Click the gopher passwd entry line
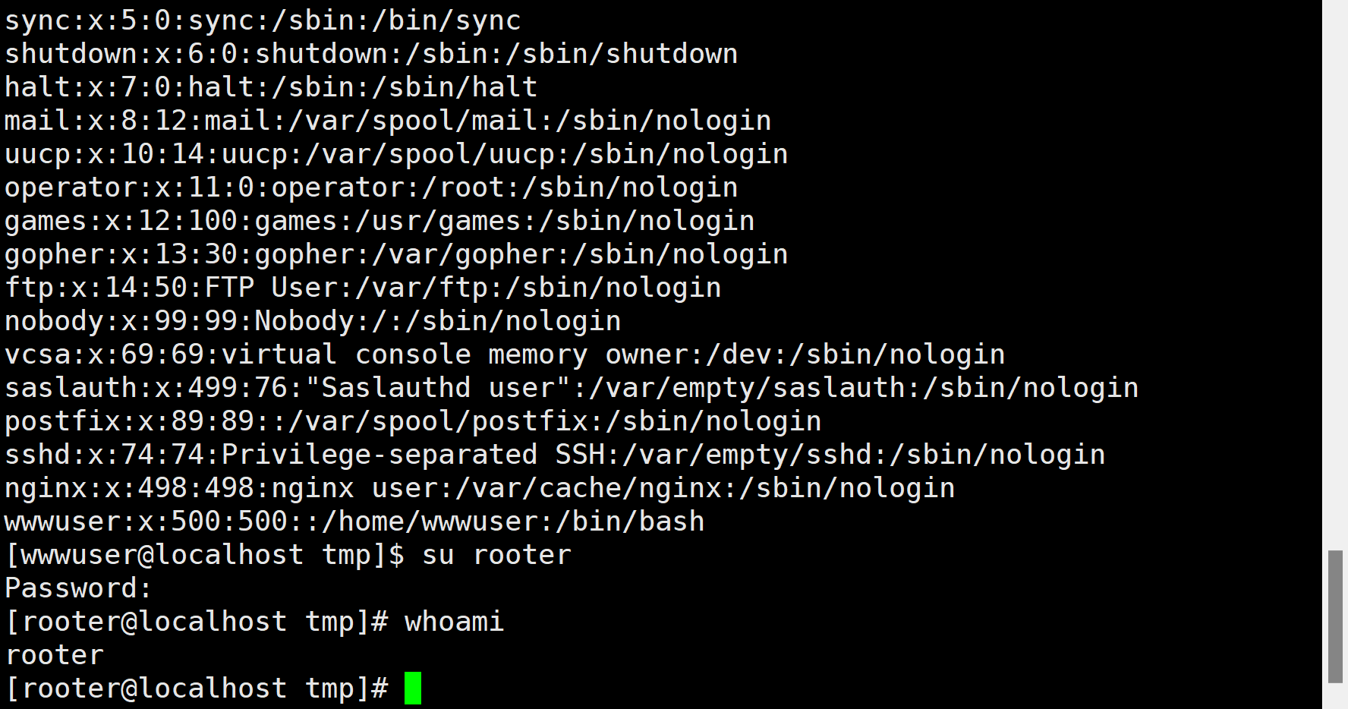The width and height of the screenshot is (1348, 709). pos(396,254)
